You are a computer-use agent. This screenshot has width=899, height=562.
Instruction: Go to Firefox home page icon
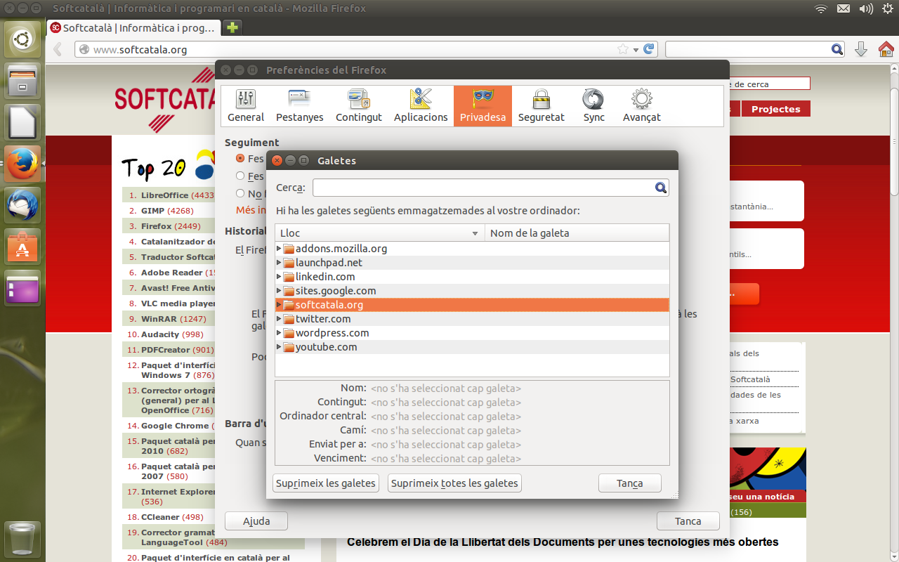pyautogui.click(x=886, y=49)
